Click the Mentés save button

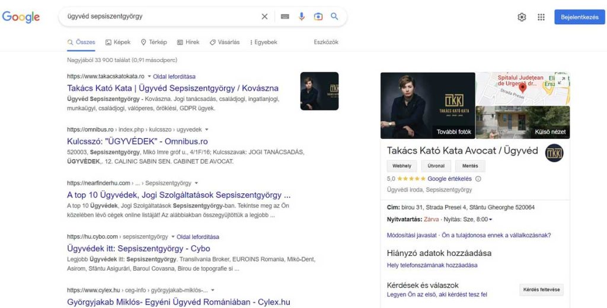coord(470,166)
